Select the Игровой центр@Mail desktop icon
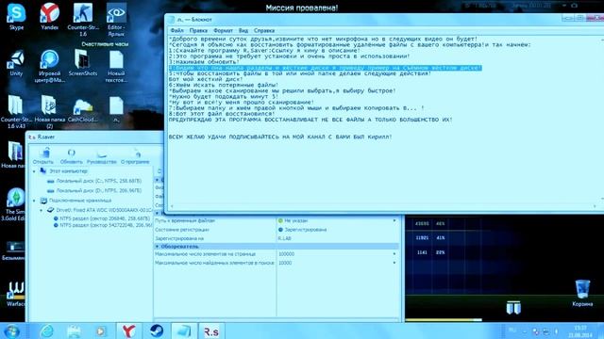The image size is (604, 339). [50, 66]
